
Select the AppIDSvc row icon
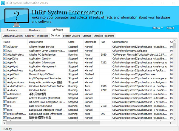tap(5, 58)
